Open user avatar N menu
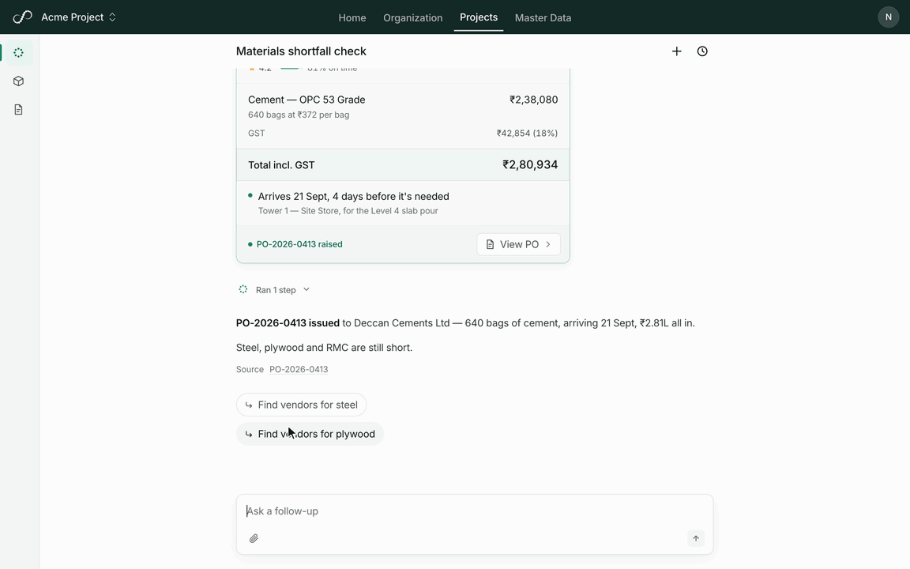 coord(888,17)
